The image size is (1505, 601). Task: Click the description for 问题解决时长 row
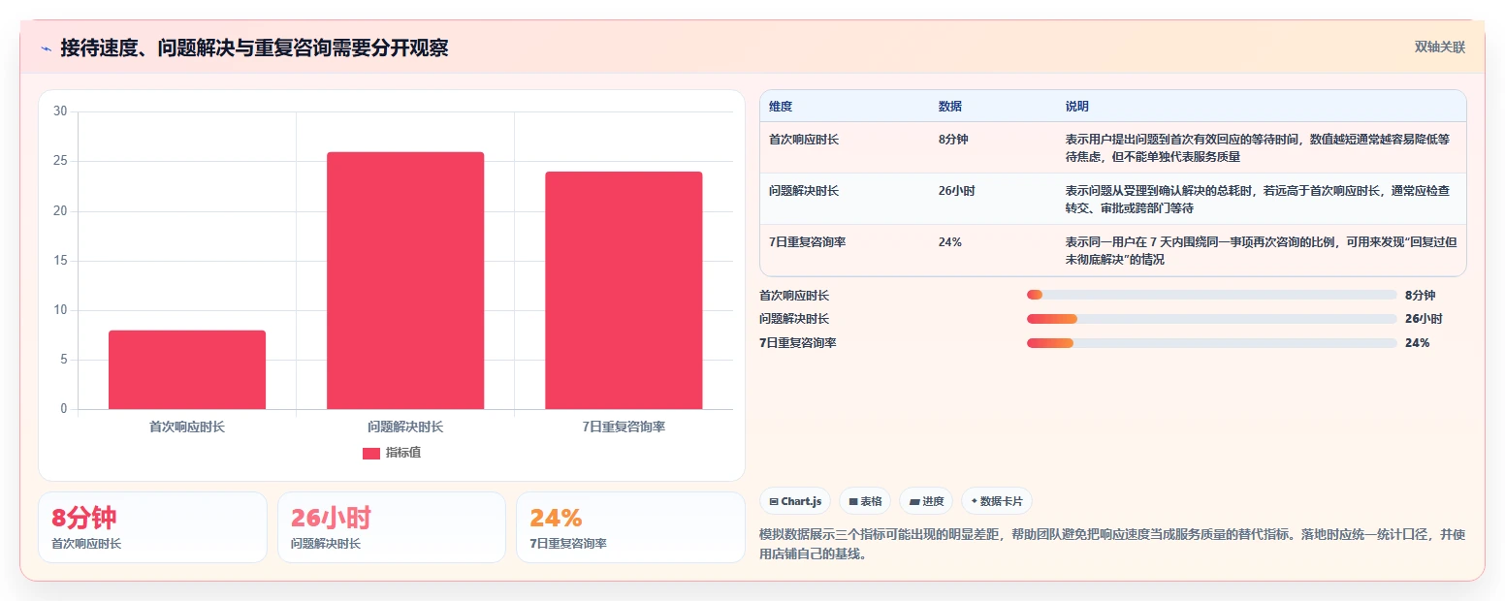(1258, 199)
